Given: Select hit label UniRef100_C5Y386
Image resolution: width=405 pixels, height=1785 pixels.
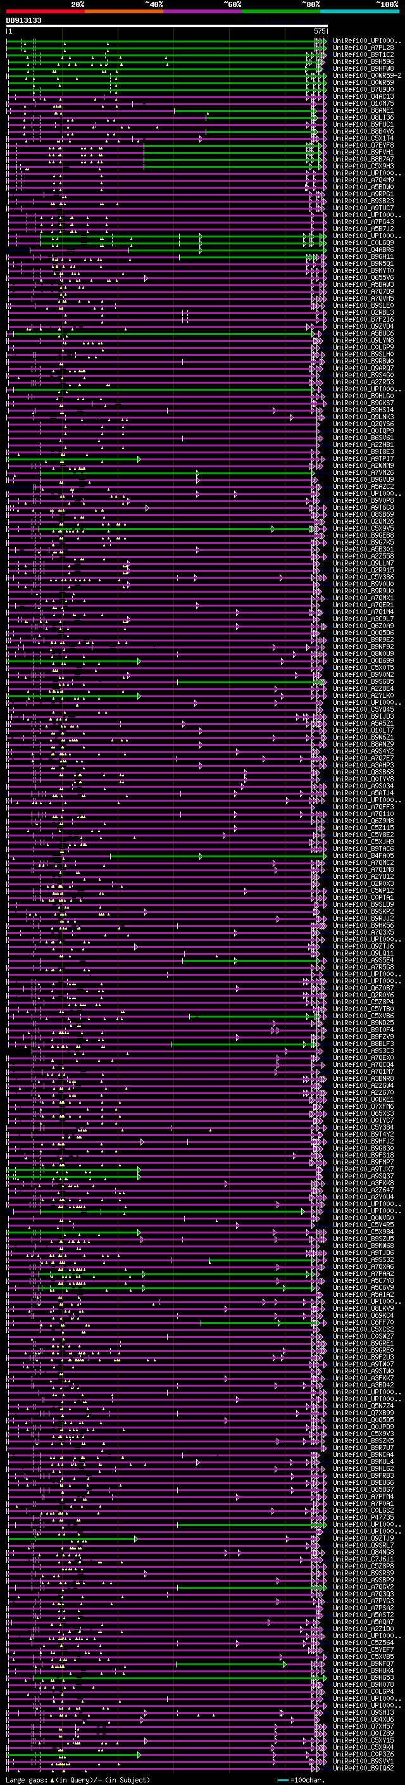Looking at the screenshot, I should [363, 577].
